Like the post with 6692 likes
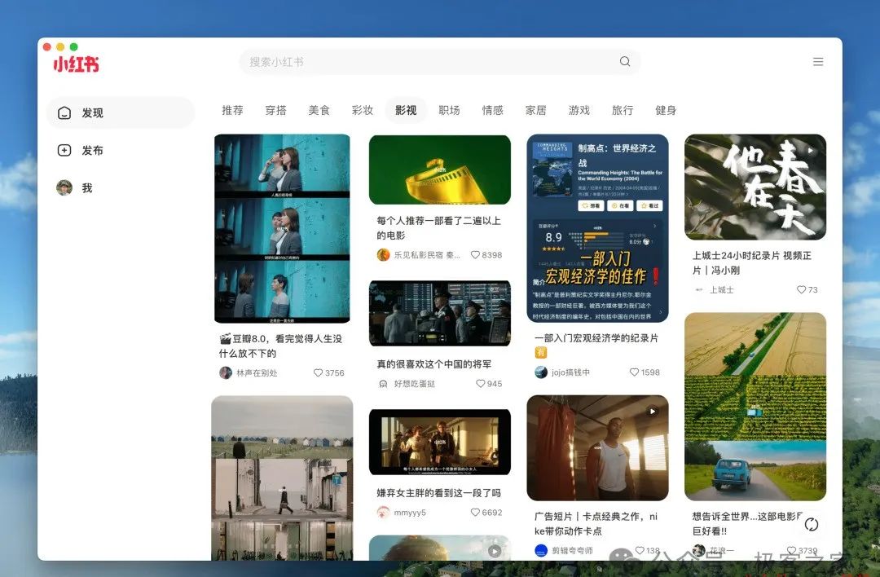 click(x=475, y=513)
